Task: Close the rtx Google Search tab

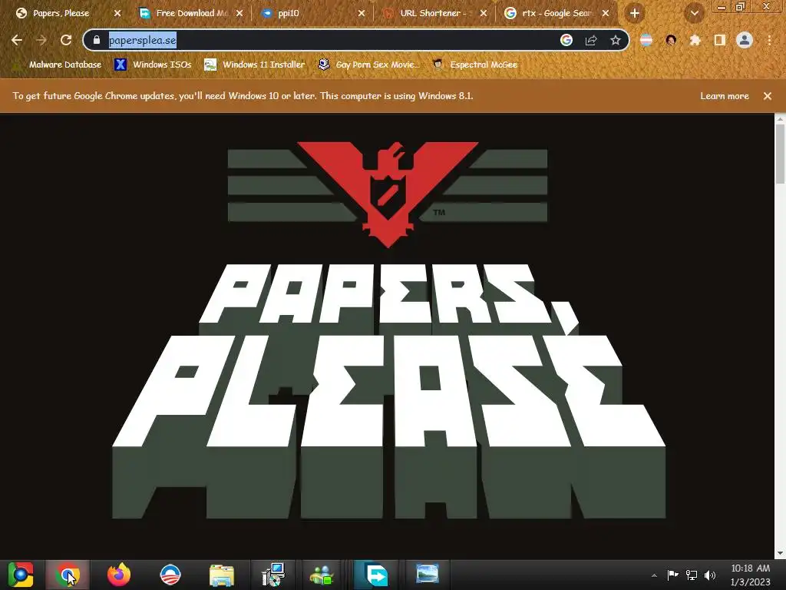Action: pos(606,14)
